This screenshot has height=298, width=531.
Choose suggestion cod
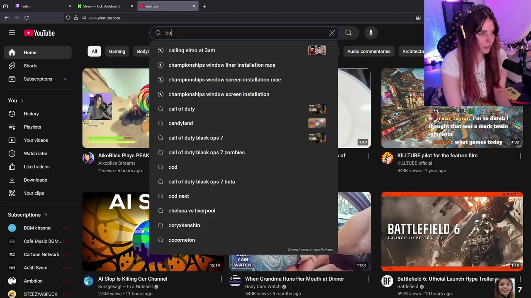244,167
